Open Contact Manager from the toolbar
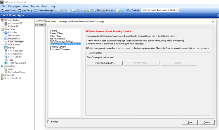The image size is (219, 130). click(x=44, y=10)
